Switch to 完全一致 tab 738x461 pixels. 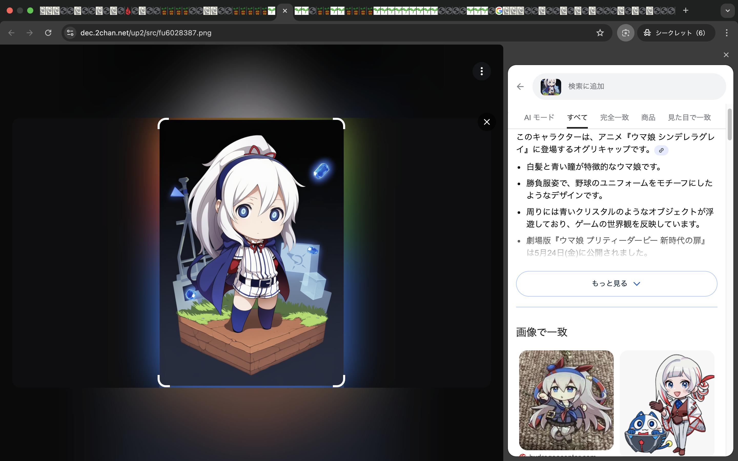(614, 117)
